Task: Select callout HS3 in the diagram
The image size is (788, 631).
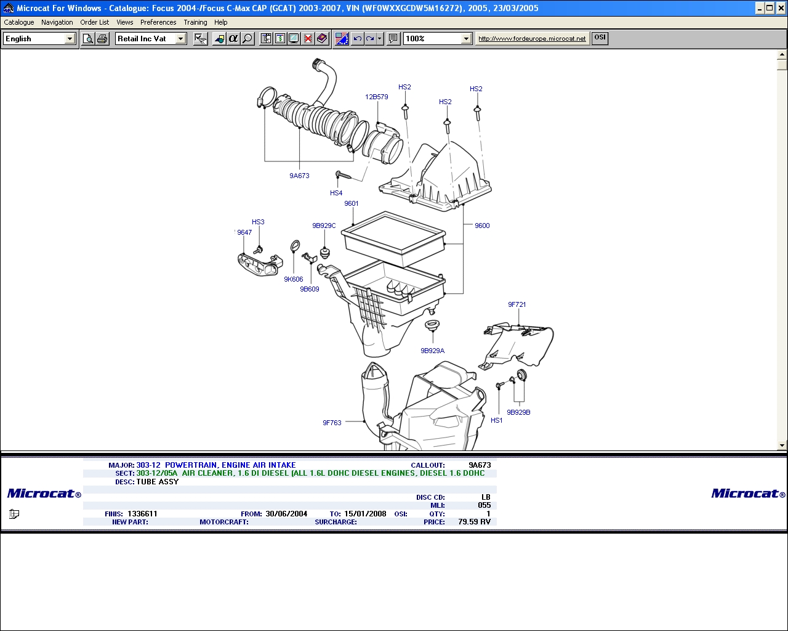Action: point(258,222)
